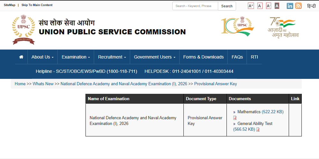Toggle high contrast dark A icon

click(277, 6)
